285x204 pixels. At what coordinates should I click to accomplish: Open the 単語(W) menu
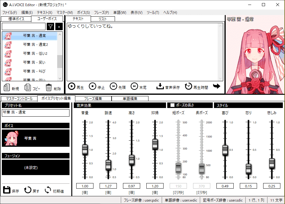click(x=120, y=13)
